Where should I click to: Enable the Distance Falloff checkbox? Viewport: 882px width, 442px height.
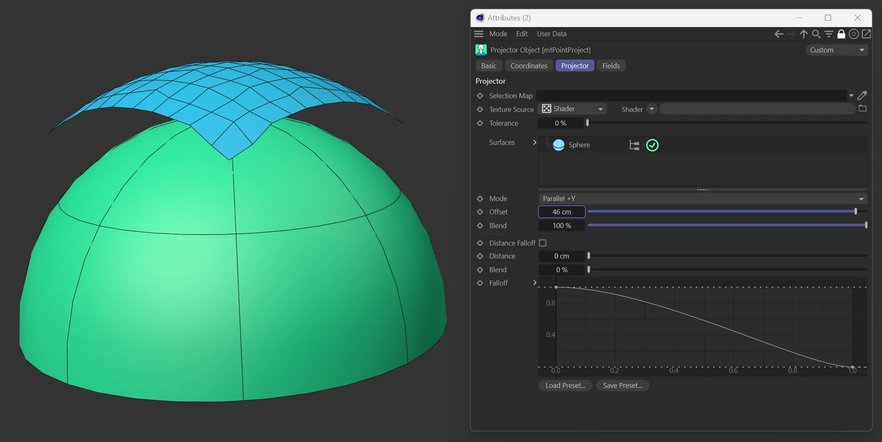[542, 243]
